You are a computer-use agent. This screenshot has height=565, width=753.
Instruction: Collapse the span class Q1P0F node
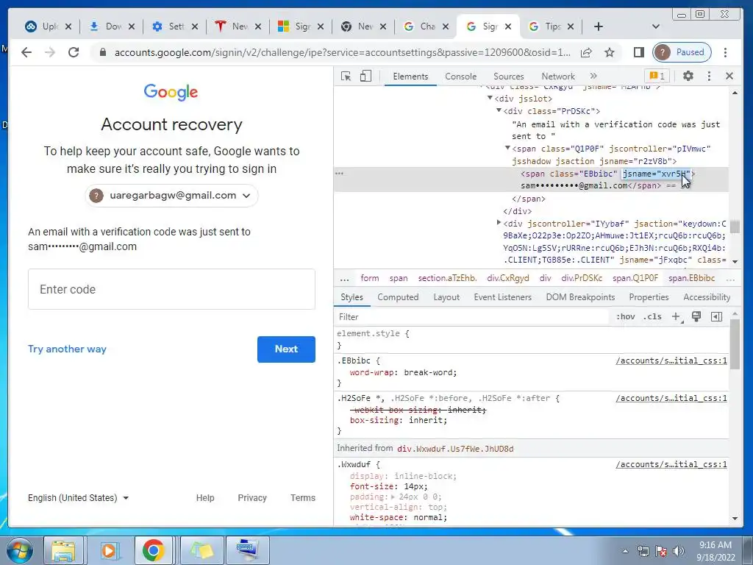(507, 148)
